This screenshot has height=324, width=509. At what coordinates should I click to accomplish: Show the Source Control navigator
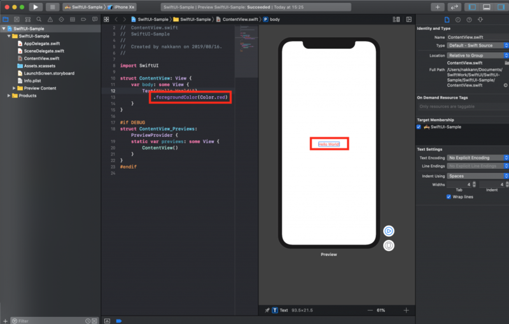click(17, 19)
